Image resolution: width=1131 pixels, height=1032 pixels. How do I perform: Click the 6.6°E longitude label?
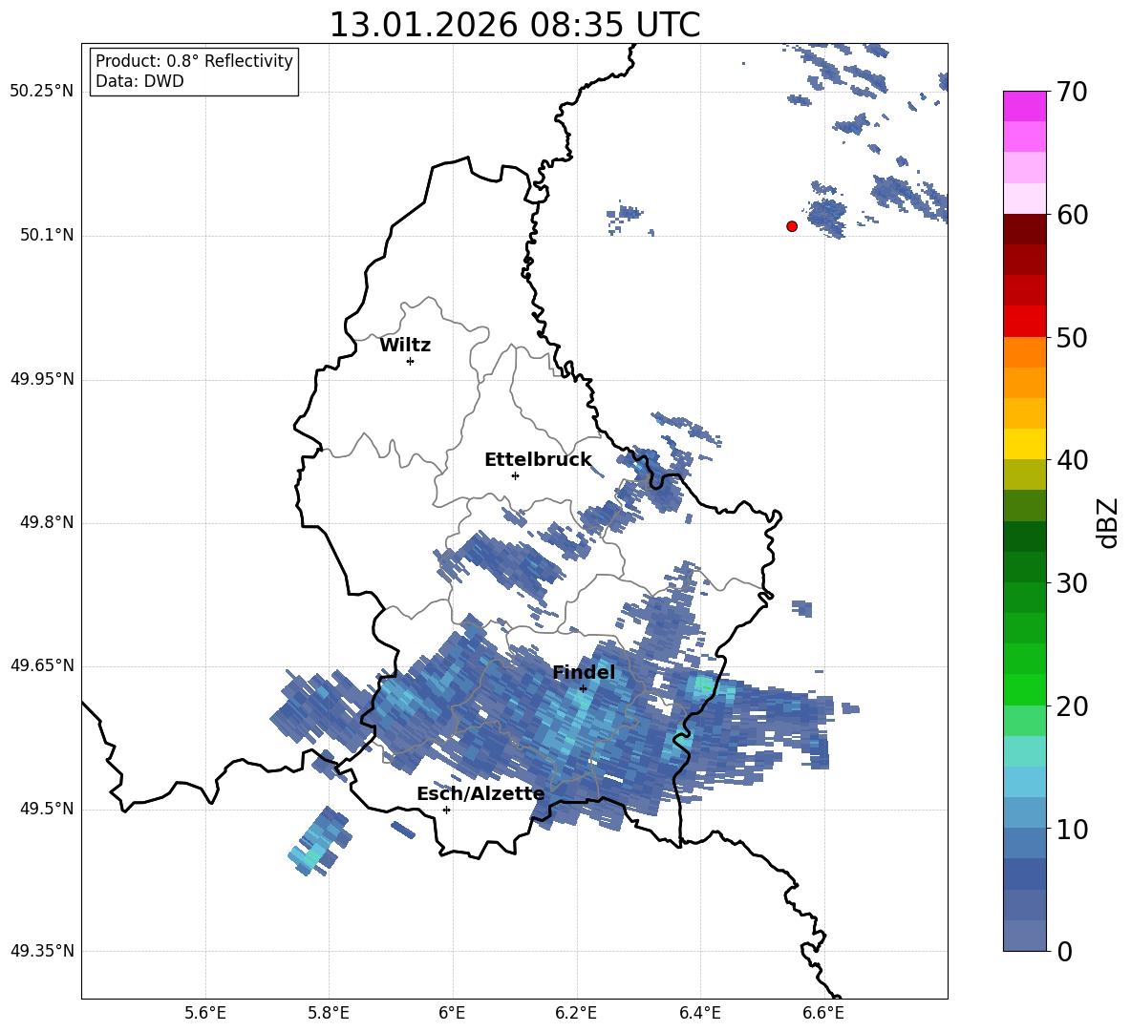pyautogui.click(x=823, y=1013)
